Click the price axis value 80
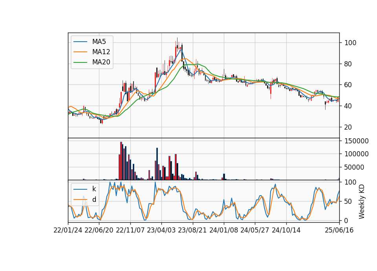Screen dimensions: 377x271 (x=348, y=64)
